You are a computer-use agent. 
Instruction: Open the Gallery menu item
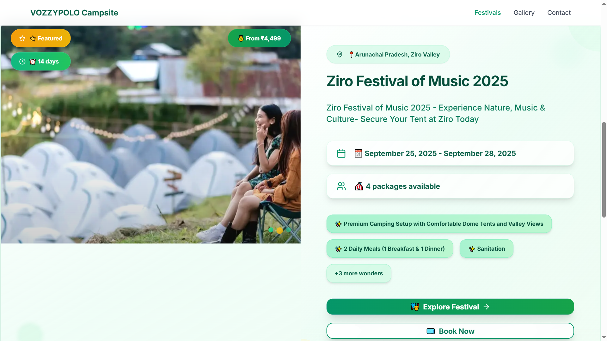(x=524, y=13)
